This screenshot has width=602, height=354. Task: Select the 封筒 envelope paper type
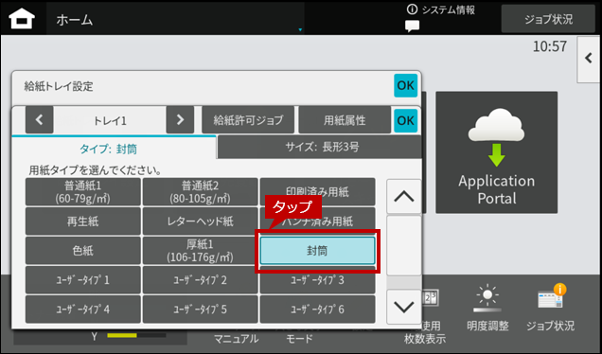coord(317,250)
